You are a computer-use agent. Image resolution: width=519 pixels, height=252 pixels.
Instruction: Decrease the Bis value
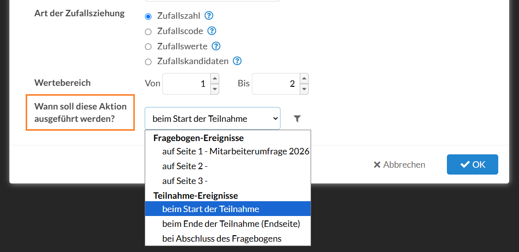(x=304, y=89)
